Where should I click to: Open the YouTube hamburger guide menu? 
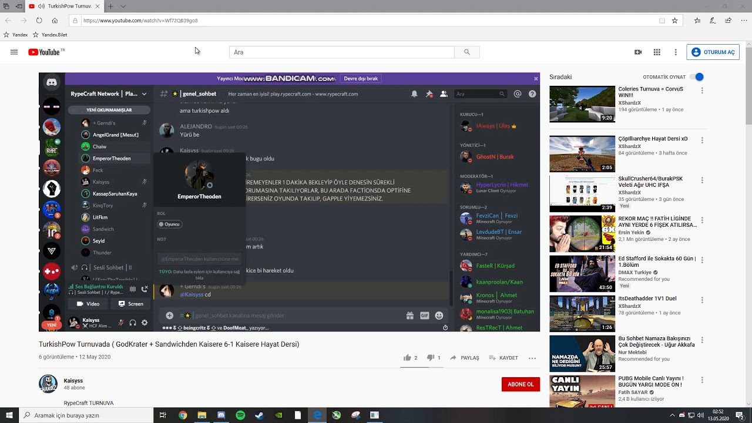click(14, 52)
